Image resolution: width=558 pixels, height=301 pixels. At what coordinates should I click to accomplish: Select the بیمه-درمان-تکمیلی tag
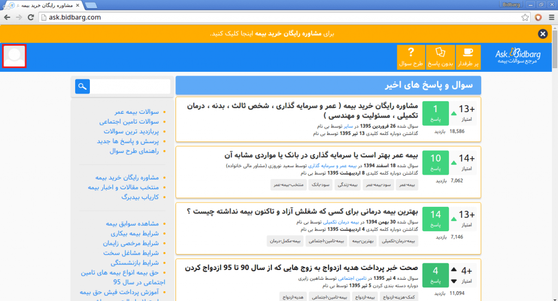click(x=398, y=241)
